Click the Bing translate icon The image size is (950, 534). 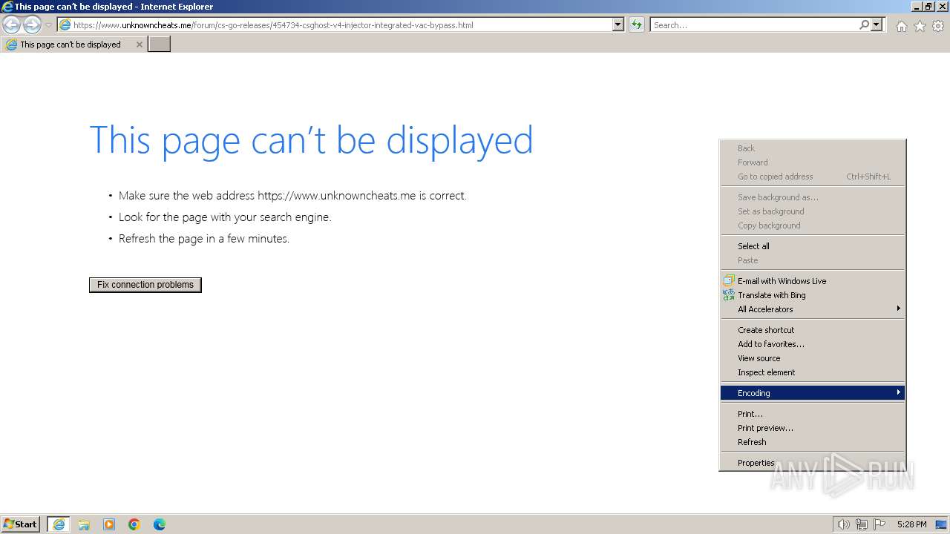point(729,295)
